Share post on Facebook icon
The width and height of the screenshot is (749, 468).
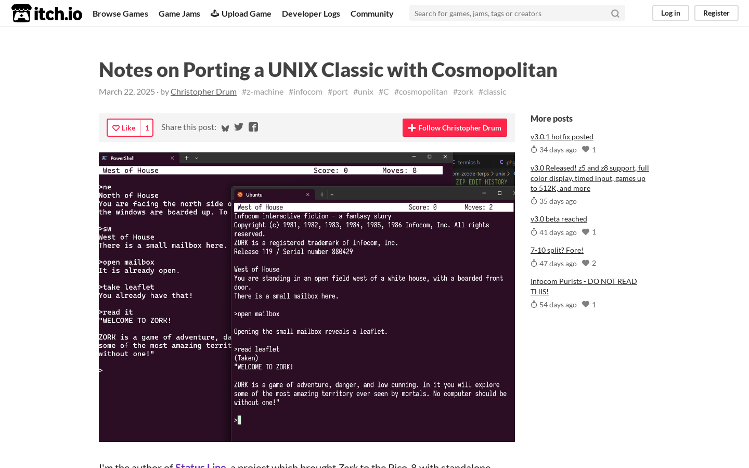pyautogui.click(x=253, y=127)
